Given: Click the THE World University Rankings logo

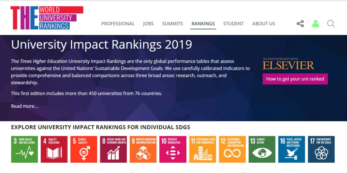Looking at the screenshot, I should click(x=47, y=18).
